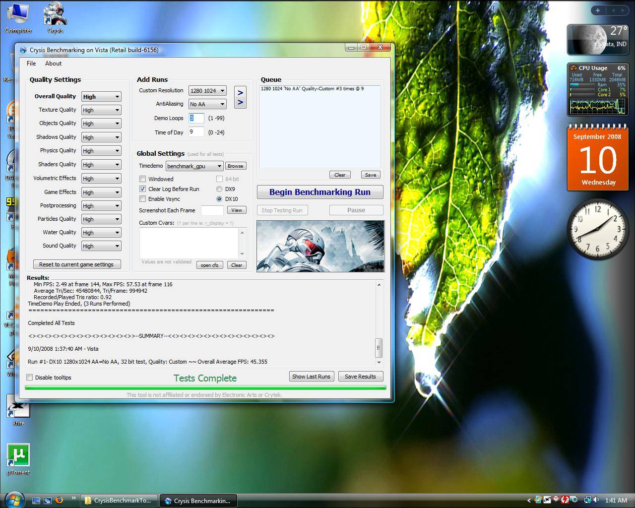The width and height of the screenshot is (635, 508).
Task: Click the red antivirus tray icon
Action: click(x=565, y=500)
